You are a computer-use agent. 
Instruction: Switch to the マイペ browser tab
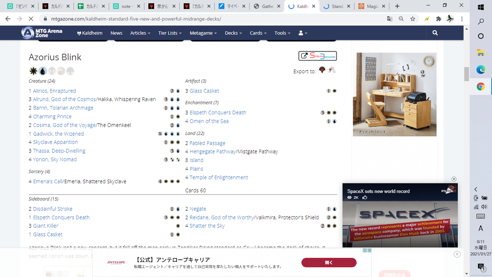231,6
